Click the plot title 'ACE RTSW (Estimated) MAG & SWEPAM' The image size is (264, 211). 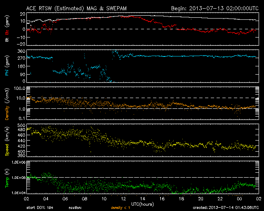pos(76,8)
